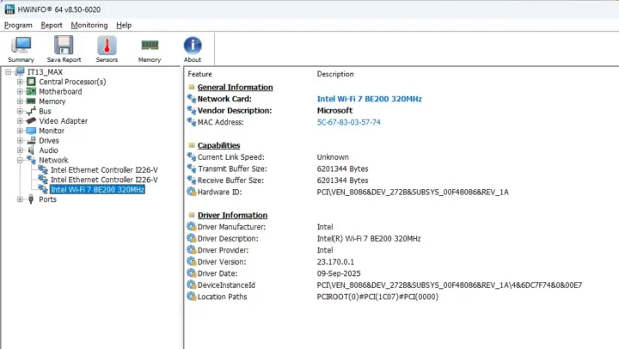Screen dimensions: 619x349
Task: Click the Vendor Description value Microsoft
Action: pyautogui.click(x=334, y=111)
